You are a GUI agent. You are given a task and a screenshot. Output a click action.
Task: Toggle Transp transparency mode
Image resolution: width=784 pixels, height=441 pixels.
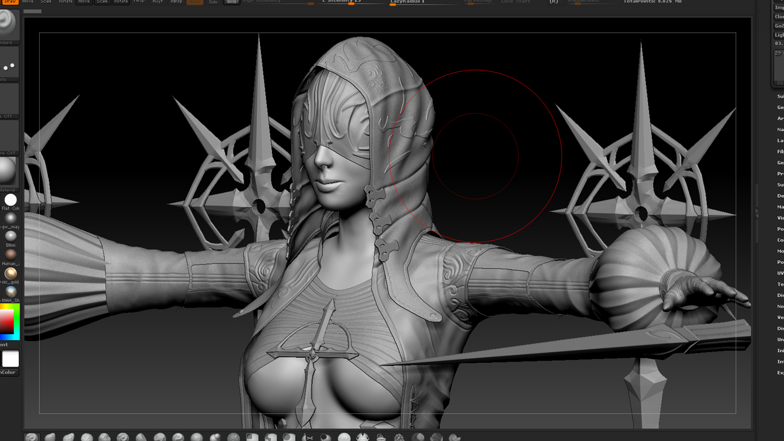point(176,2)
